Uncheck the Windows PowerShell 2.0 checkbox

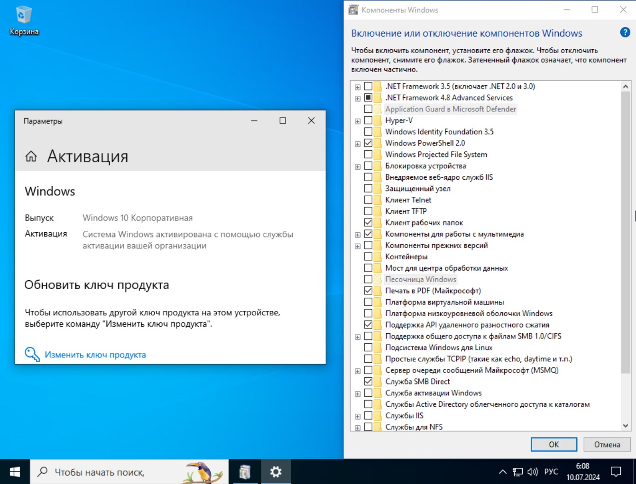pos(368,143)
